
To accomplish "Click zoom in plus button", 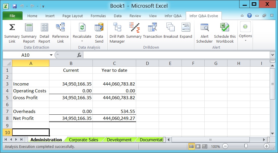I will [x=267, y=146].
